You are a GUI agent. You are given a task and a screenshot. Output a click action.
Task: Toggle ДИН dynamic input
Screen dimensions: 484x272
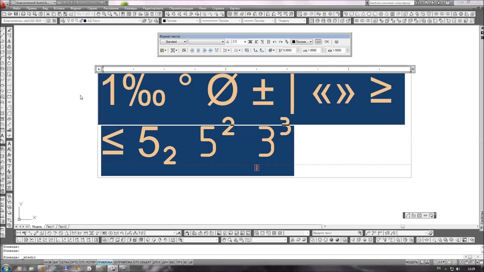(x=165, y=262)
